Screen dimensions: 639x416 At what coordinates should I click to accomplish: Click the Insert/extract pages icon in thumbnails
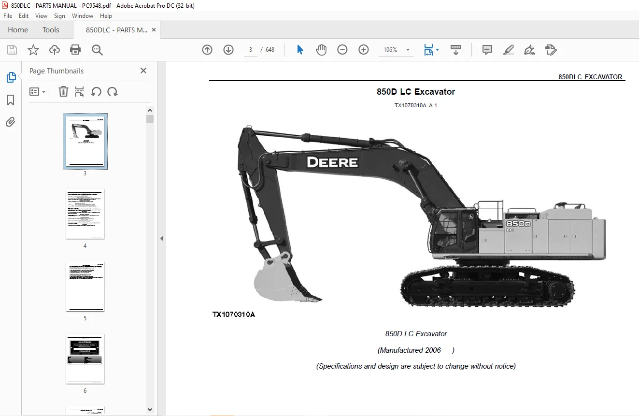[80, 91]
